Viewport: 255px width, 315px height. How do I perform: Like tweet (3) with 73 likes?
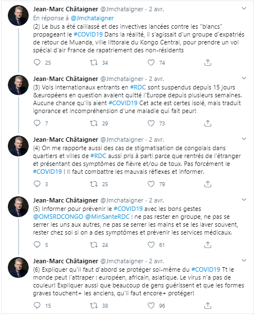(x=151, y=123)
